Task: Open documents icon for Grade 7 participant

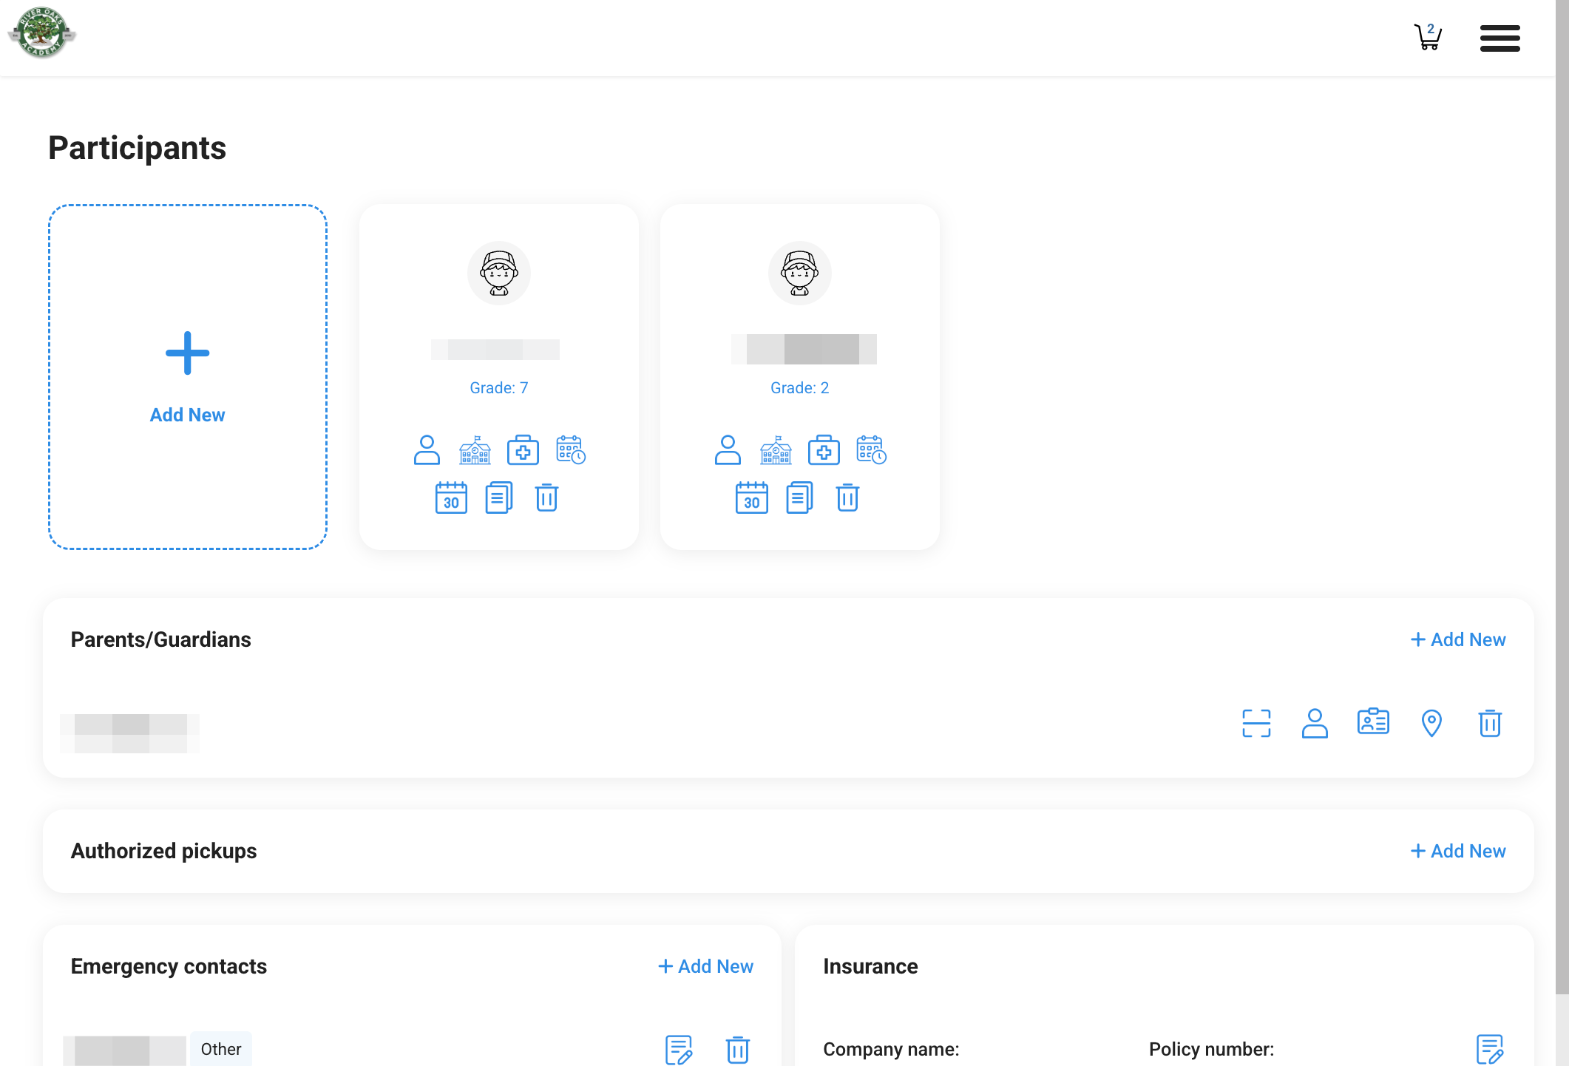Action: tap(499, 498)
